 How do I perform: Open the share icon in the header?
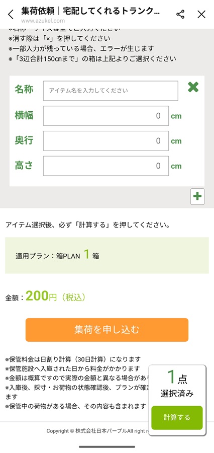click(180, 14)
